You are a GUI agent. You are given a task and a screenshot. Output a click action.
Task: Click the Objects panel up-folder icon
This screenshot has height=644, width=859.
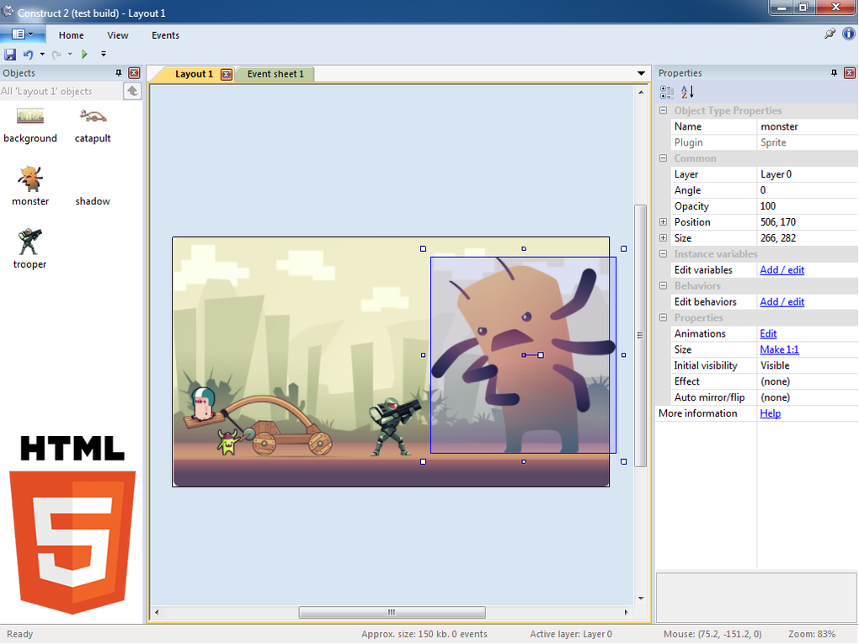coord(132,91)
